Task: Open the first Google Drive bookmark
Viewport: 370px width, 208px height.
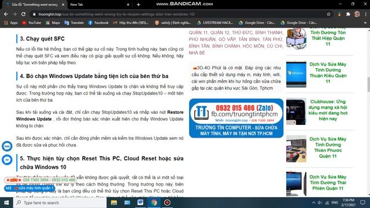Action: click(257, 23)
